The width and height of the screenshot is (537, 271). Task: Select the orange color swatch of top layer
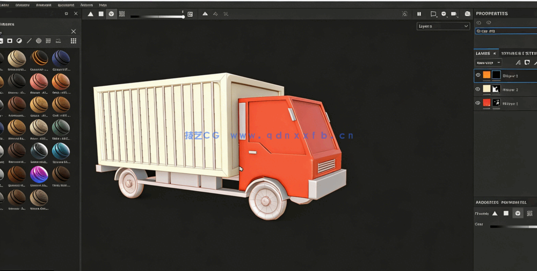[487, 75]
